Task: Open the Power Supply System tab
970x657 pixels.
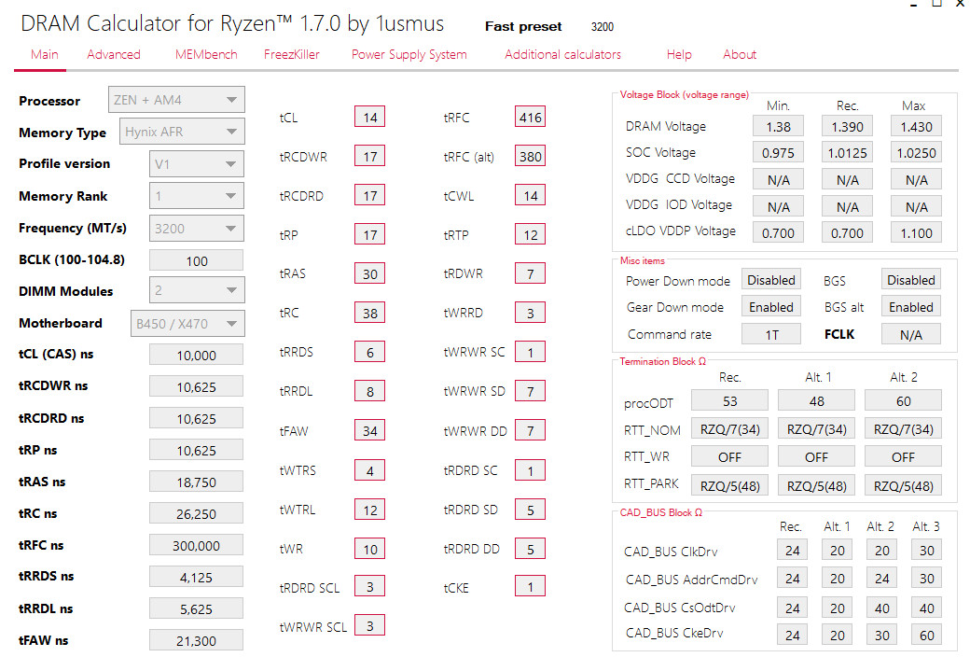Action: click(x=409, y=54)
